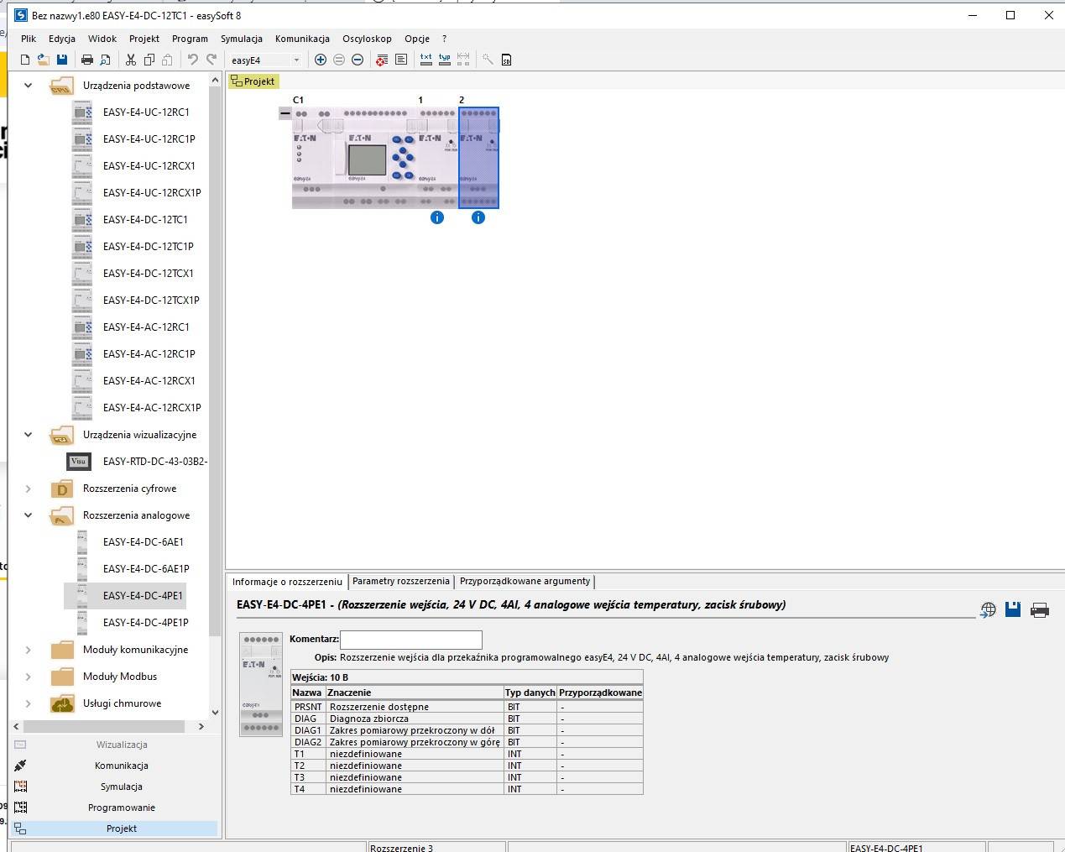
Task: Click the print preview magnifier icon
Action: pos(105,60)
